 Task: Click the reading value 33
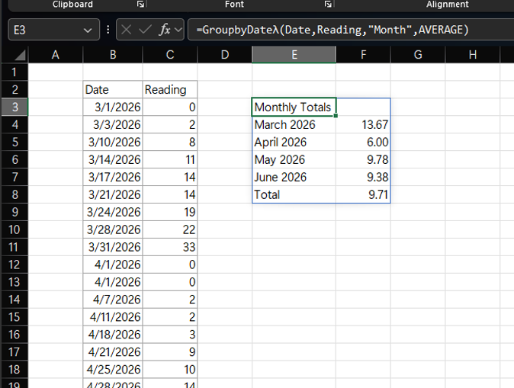pyautogui.click(x=170, y=247)
